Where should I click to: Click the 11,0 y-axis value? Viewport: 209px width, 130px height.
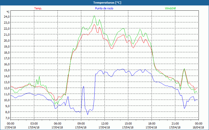point(7,94)
